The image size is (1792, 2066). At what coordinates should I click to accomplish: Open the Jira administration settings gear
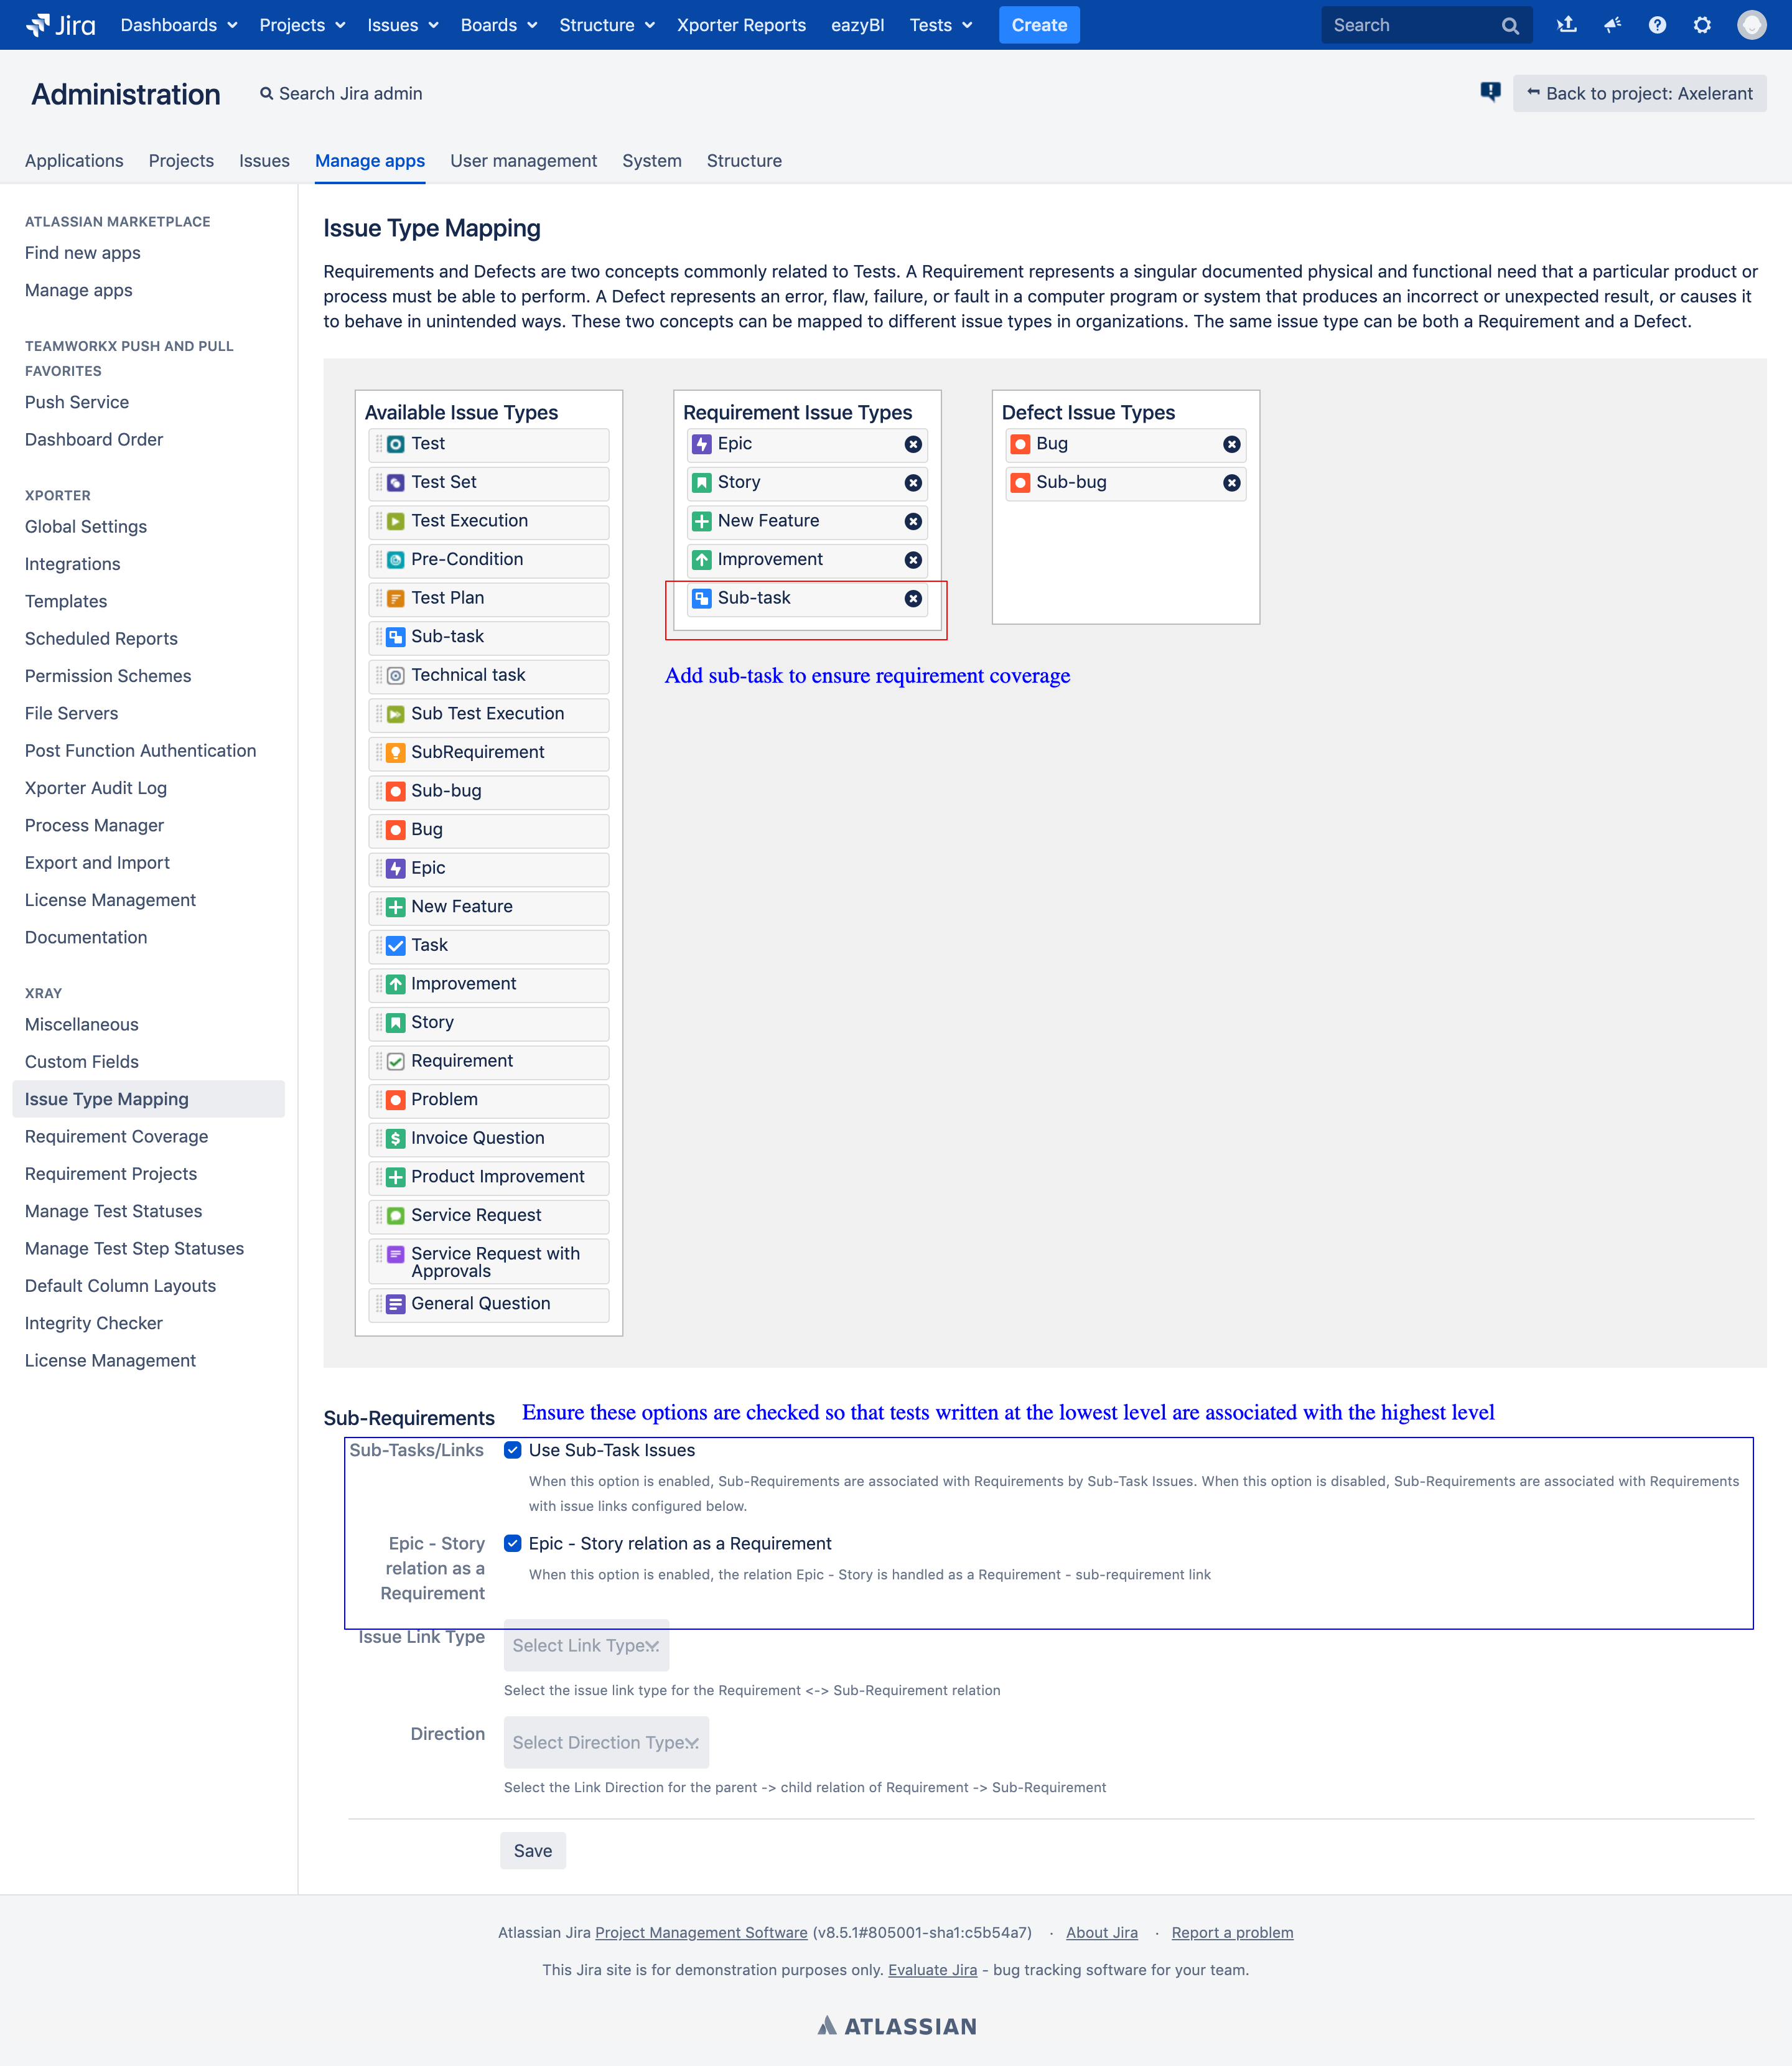pos(1701,25)
